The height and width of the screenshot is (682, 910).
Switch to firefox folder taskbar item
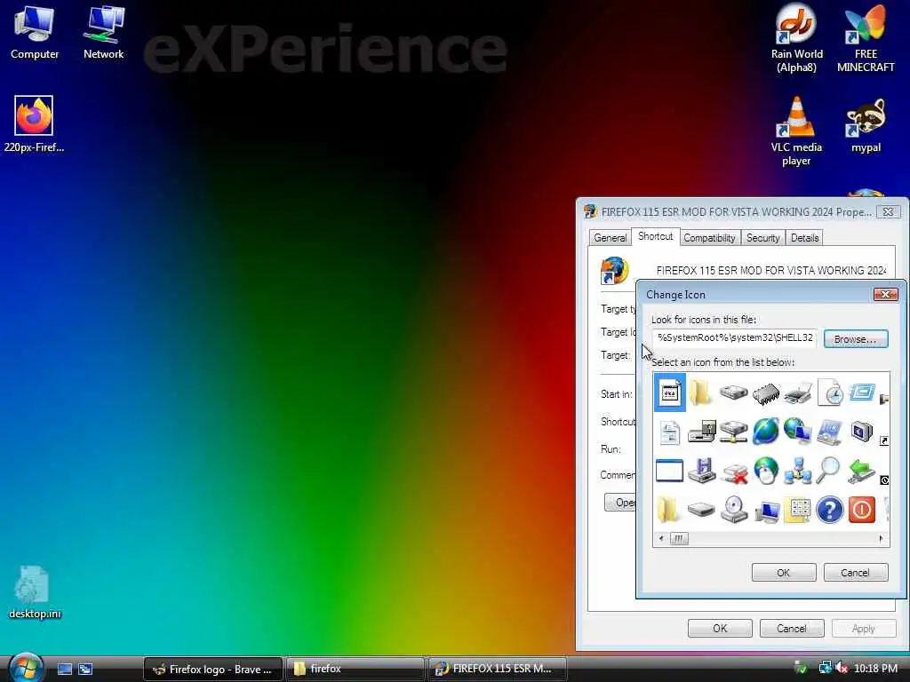pyautogui.click(x=355, y=669)
